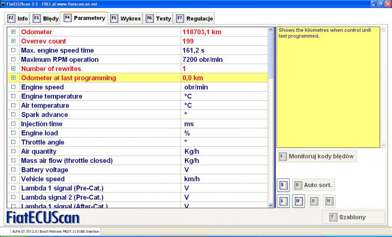The image size is (392, 237).
Task: Switch to the Błędy tab
Action: tap(44, 18)
